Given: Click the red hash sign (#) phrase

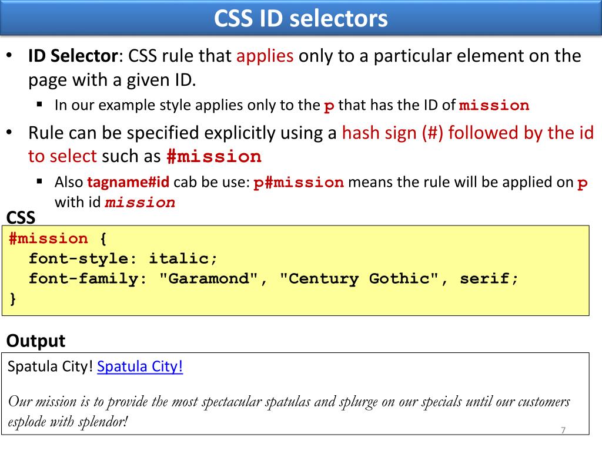Looking at the screenshot, I should 392,133.
